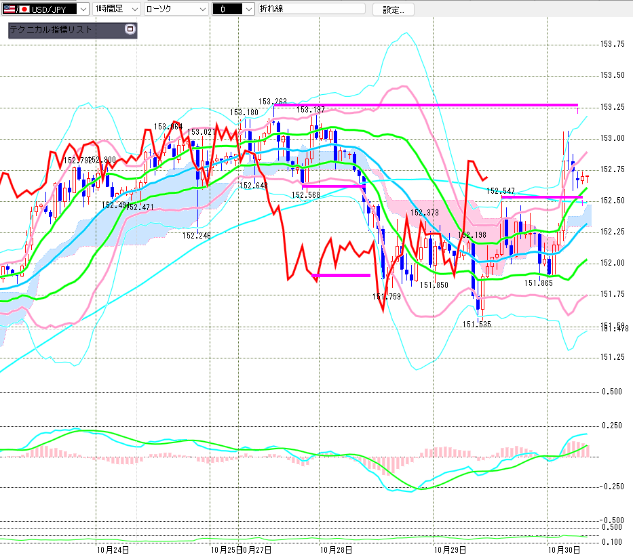The height and width of the screenshot is (557, 633).
Task: Click the 153.75 price axis label
Action: (613, 44)
